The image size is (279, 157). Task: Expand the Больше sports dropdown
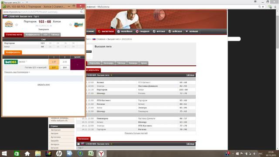pyautogui.click(x=192, y=31)
